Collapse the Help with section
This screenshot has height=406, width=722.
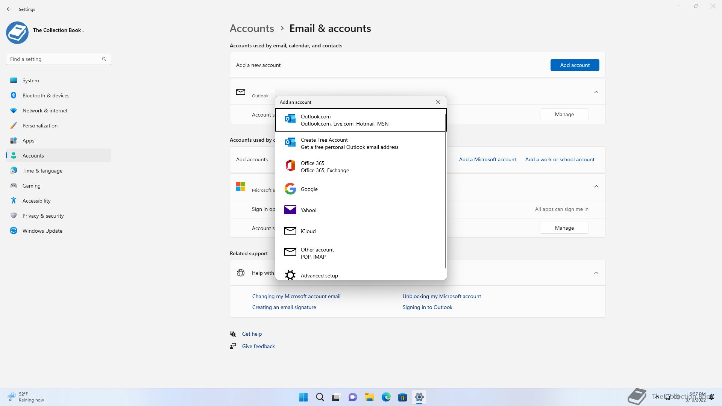pyautogui.click(x=596, y=273)
